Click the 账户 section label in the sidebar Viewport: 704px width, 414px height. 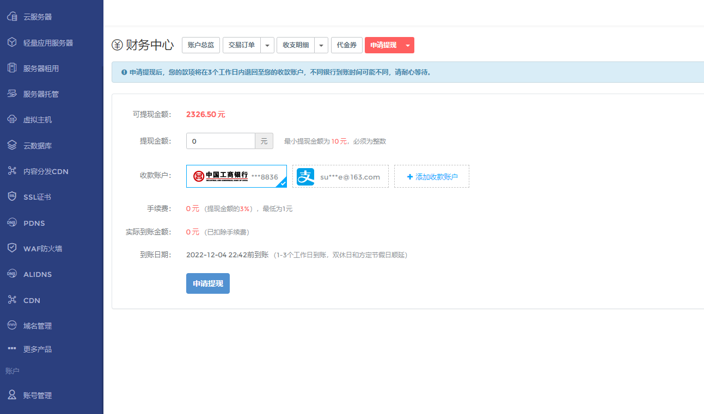point(13,371)
